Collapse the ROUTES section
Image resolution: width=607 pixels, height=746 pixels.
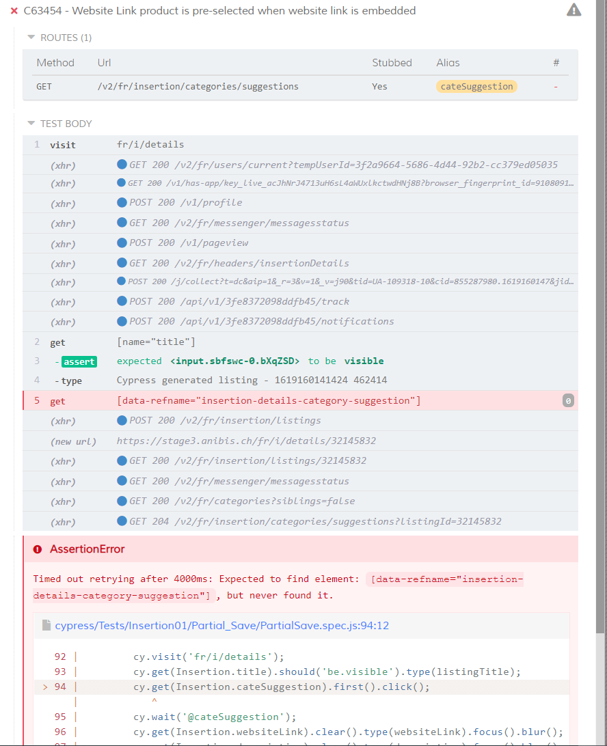[31, 38]
